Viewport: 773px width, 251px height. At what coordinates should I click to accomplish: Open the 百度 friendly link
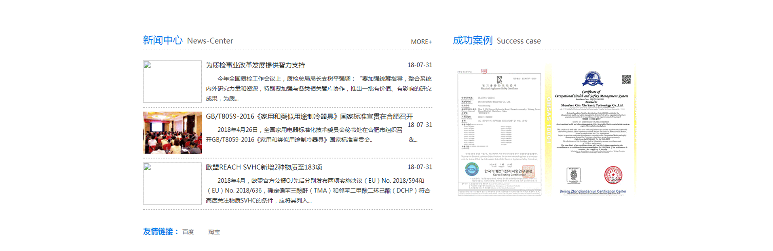click(188, 232)
